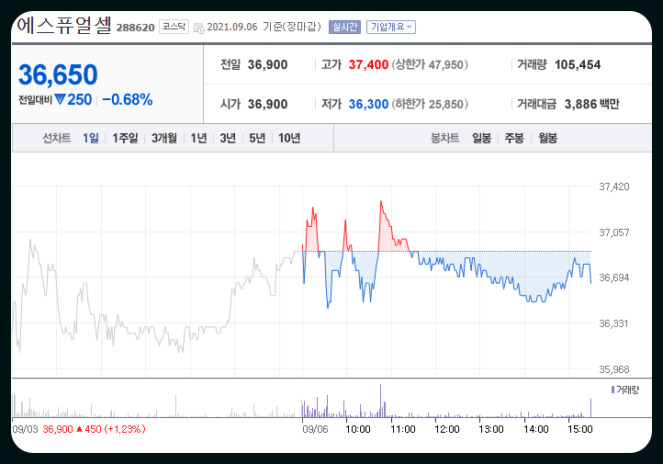Click the 11:00 time axis label
The height and width of the screenshot is (464, 663).
coord(402,429)
